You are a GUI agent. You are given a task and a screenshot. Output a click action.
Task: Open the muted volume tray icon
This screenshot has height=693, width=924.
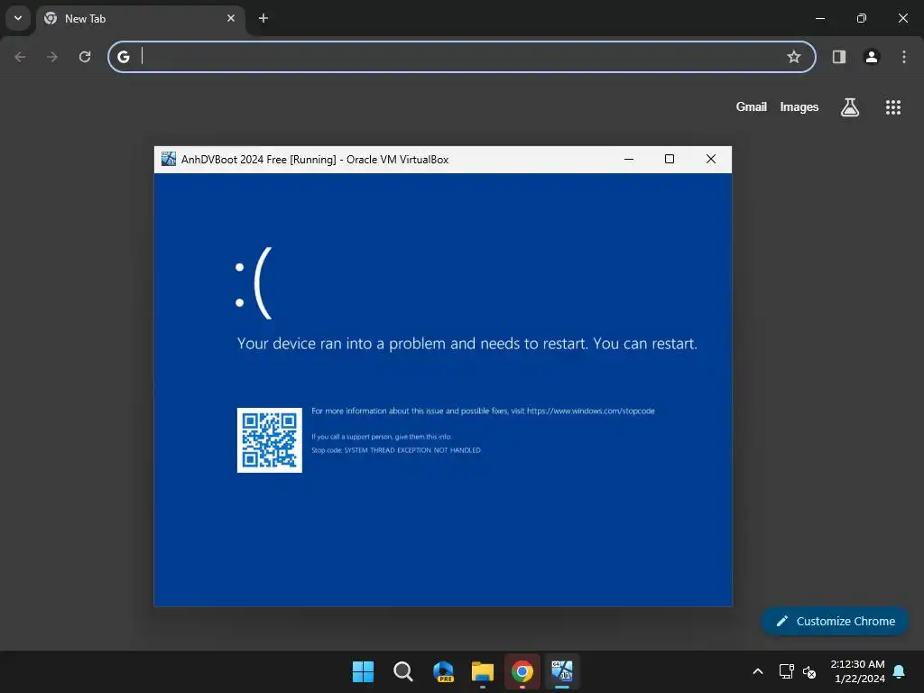pyautogui.click(x=809, y=671)
